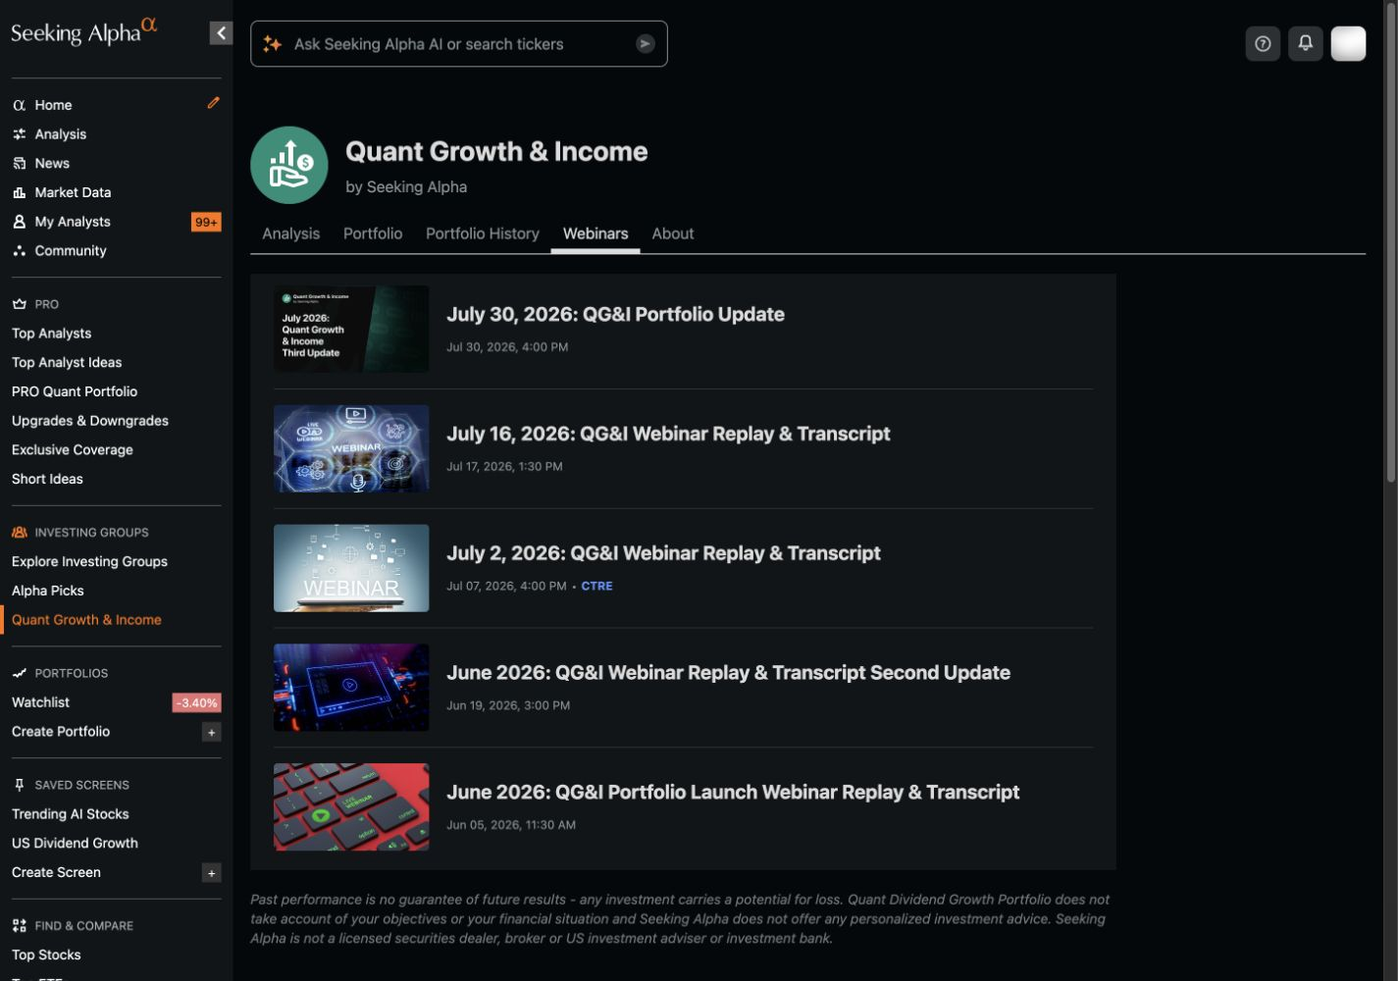The image size is (1398, 981).
Task: Open Upgrades & Downgrades
Action: (x=90, y=421)
